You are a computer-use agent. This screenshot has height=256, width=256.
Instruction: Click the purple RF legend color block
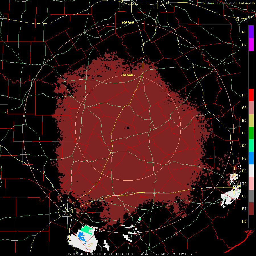tap(251, 32)
